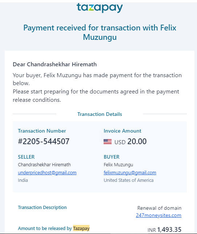Click seller name Chandrashekhar Hiremath in details
Viewport: 197px width, 234px height.
pos(44,164)
